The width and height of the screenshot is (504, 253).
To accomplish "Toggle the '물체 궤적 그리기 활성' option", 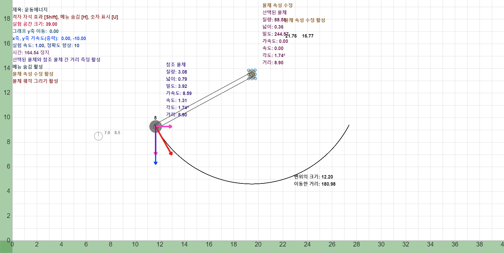I will [35, 81].
